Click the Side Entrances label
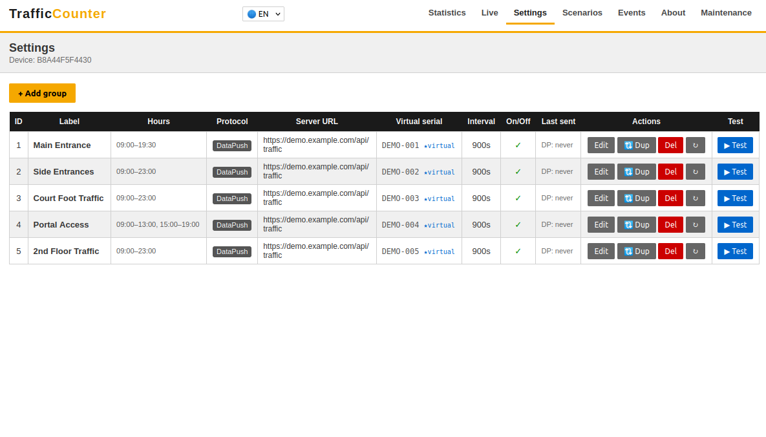The width and height of the screenshot is (766, 437). [x=63, y=171]
